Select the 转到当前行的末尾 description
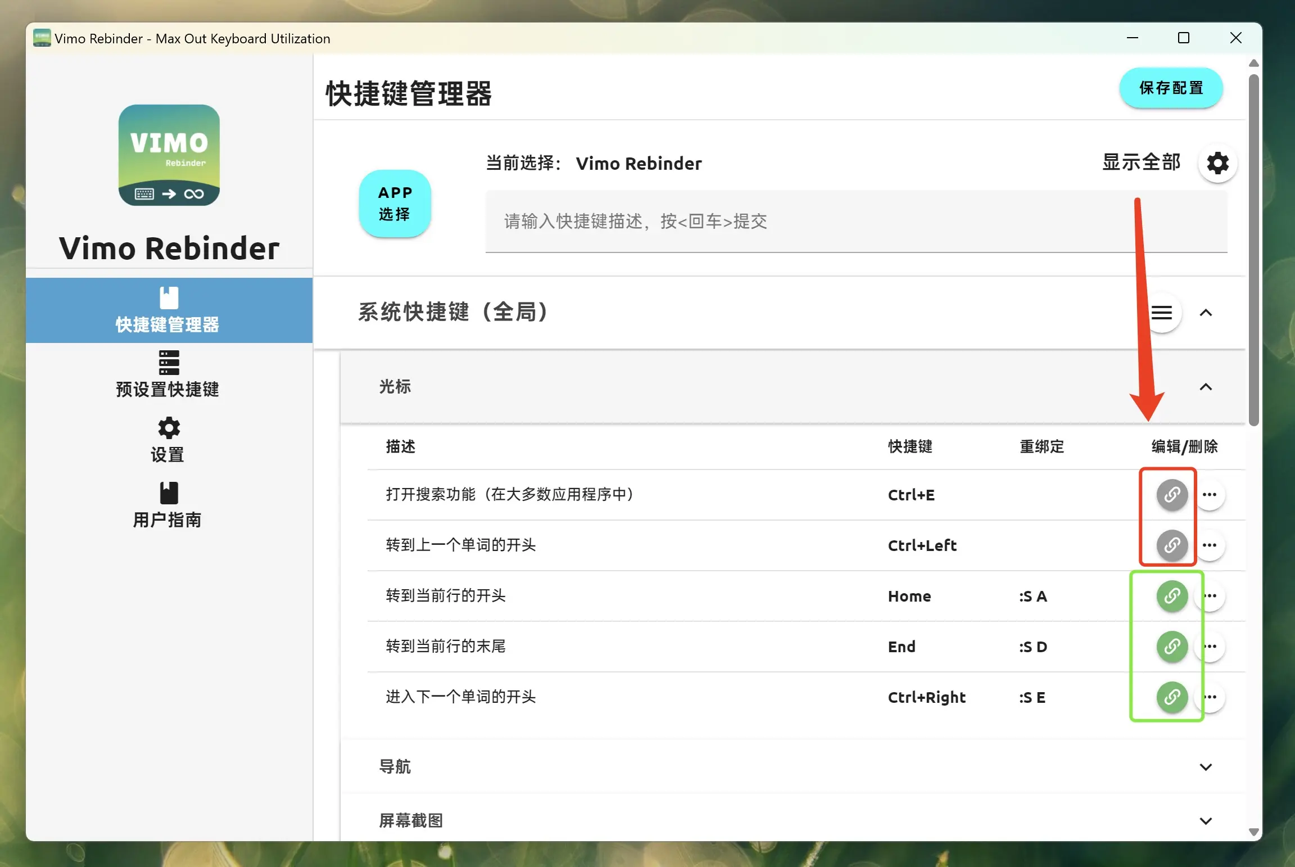This screenshot has height=867, width=1295. pyautogui.click(x=446, y=647)
